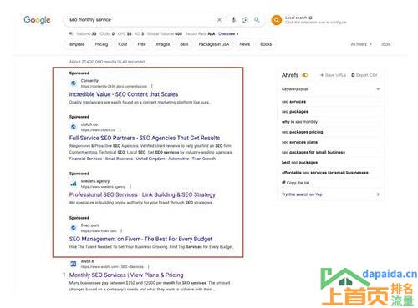Click the Google logo
This screenshot has height=308, width=418.
[x=37, y=20]
